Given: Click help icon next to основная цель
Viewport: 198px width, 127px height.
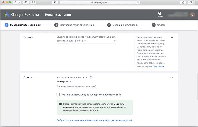Looking at the screenshot, I should pos(91,77).
